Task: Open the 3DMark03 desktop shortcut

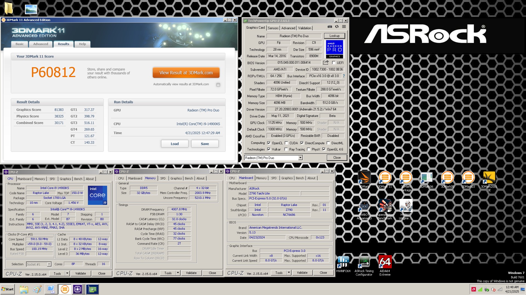Action: click(x=468, y=179)
